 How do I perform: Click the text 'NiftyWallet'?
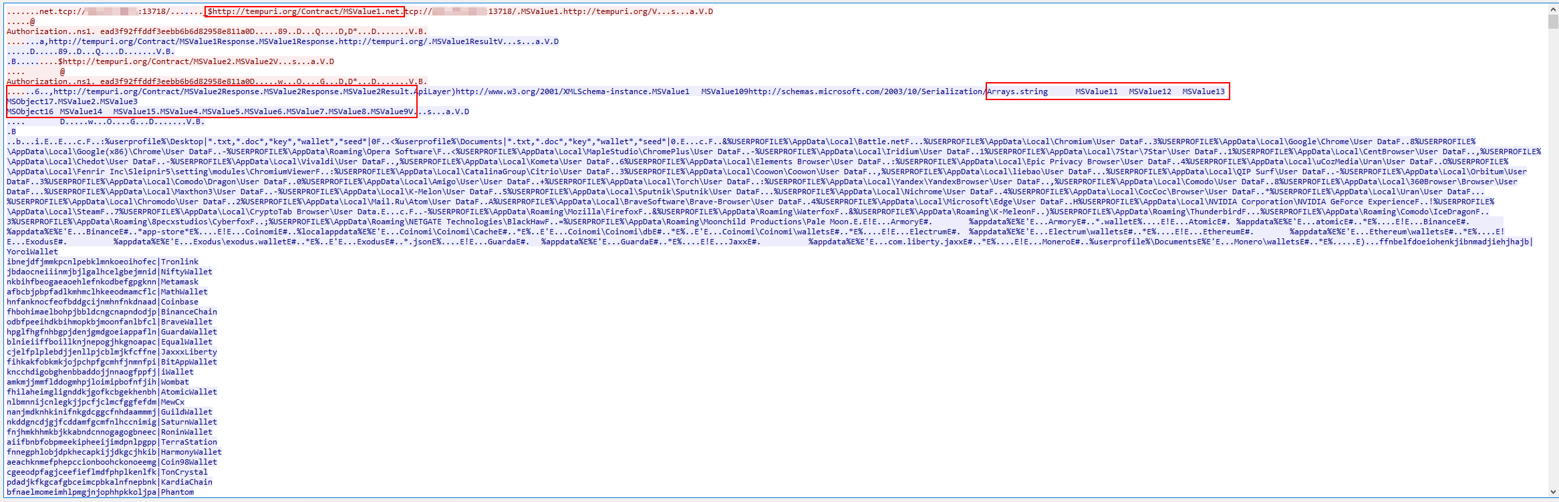(x=186, y=272)
